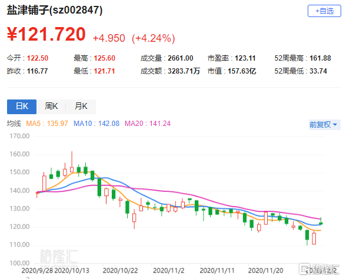
Task: Click the last green candlestick at chart end
Action: coord(321,221)
